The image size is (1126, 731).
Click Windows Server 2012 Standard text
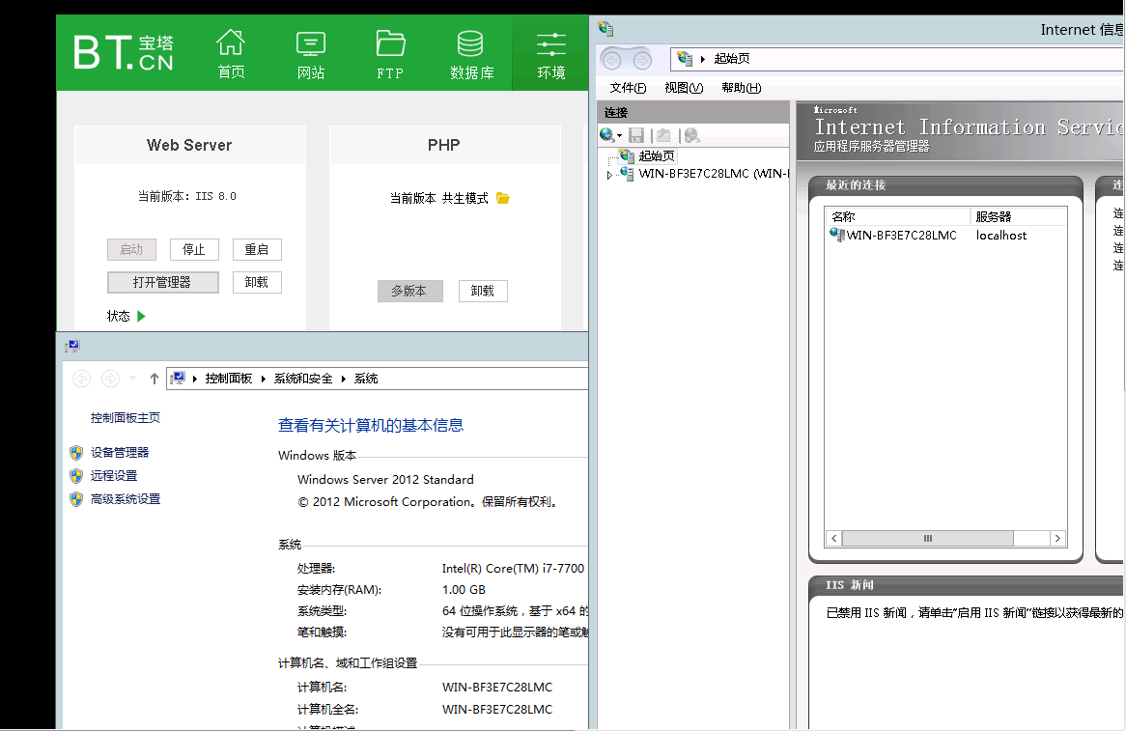[x=385, y=480]
